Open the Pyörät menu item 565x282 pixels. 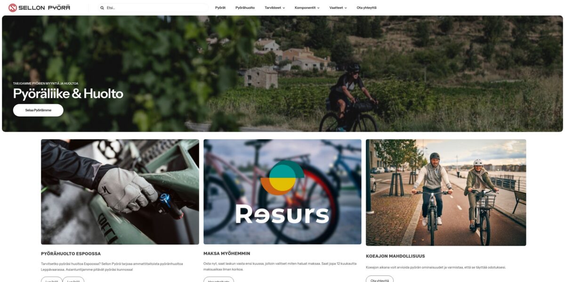coord(220,8)
